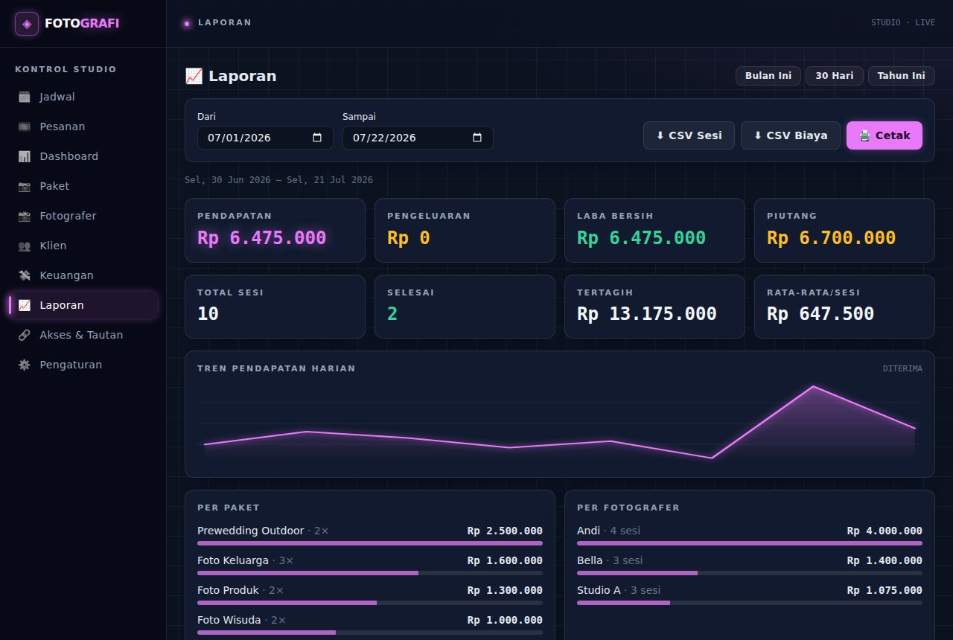Download the CSV Sesi export

click(x=689, y=135)
